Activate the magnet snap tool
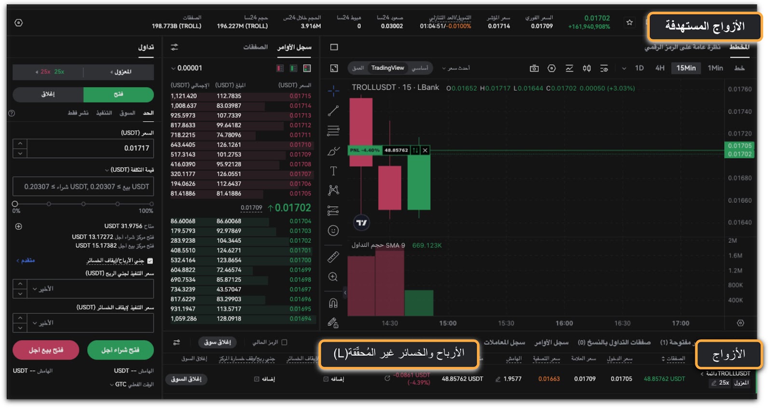 [333, 303]
